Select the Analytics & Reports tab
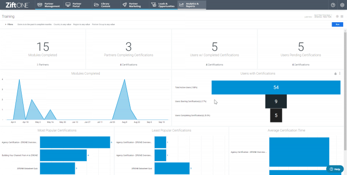 coord(192,5)
